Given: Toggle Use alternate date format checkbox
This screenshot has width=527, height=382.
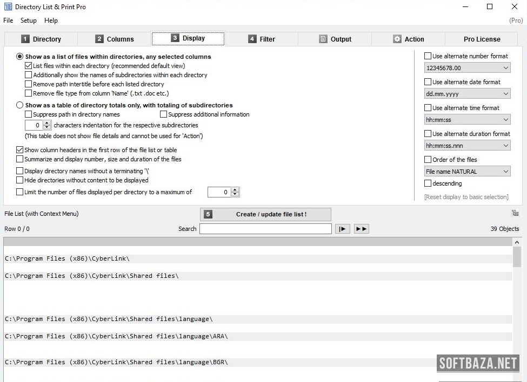Looking at the screenshot, I should click(428, 82).
